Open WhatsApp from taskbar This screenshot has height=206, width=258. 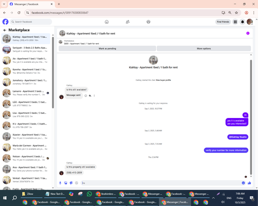pyautogui.click(x=89, y=194)
